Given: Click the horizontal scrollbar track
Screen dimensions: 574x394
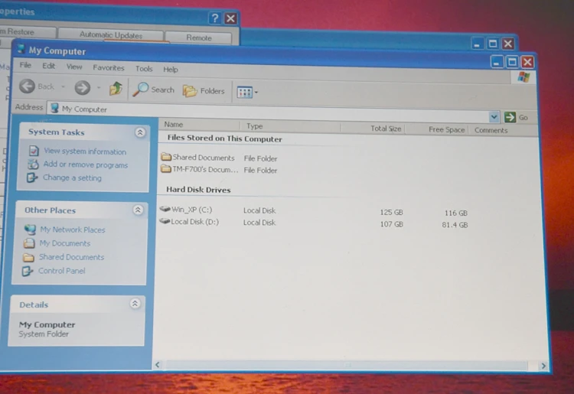Looking at the screenshot, I should click(347, 365).
